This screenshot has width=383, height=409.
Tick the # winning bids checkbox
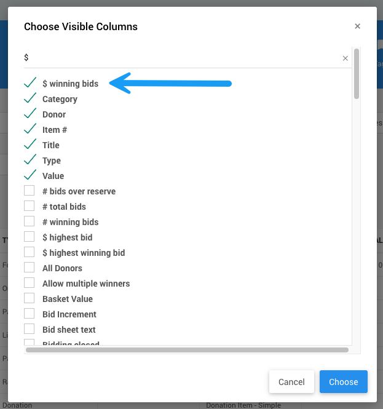[30, 221]
